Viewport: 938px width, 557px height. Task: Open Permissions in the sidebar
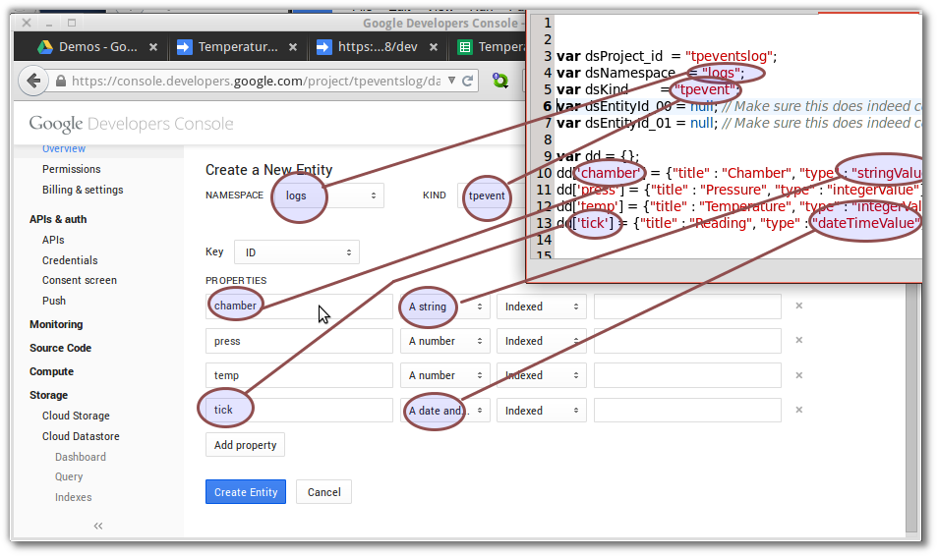71,169
